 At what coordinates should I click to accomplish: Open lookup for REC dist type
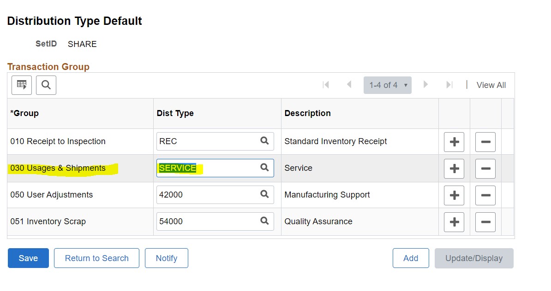coord(264,141)
